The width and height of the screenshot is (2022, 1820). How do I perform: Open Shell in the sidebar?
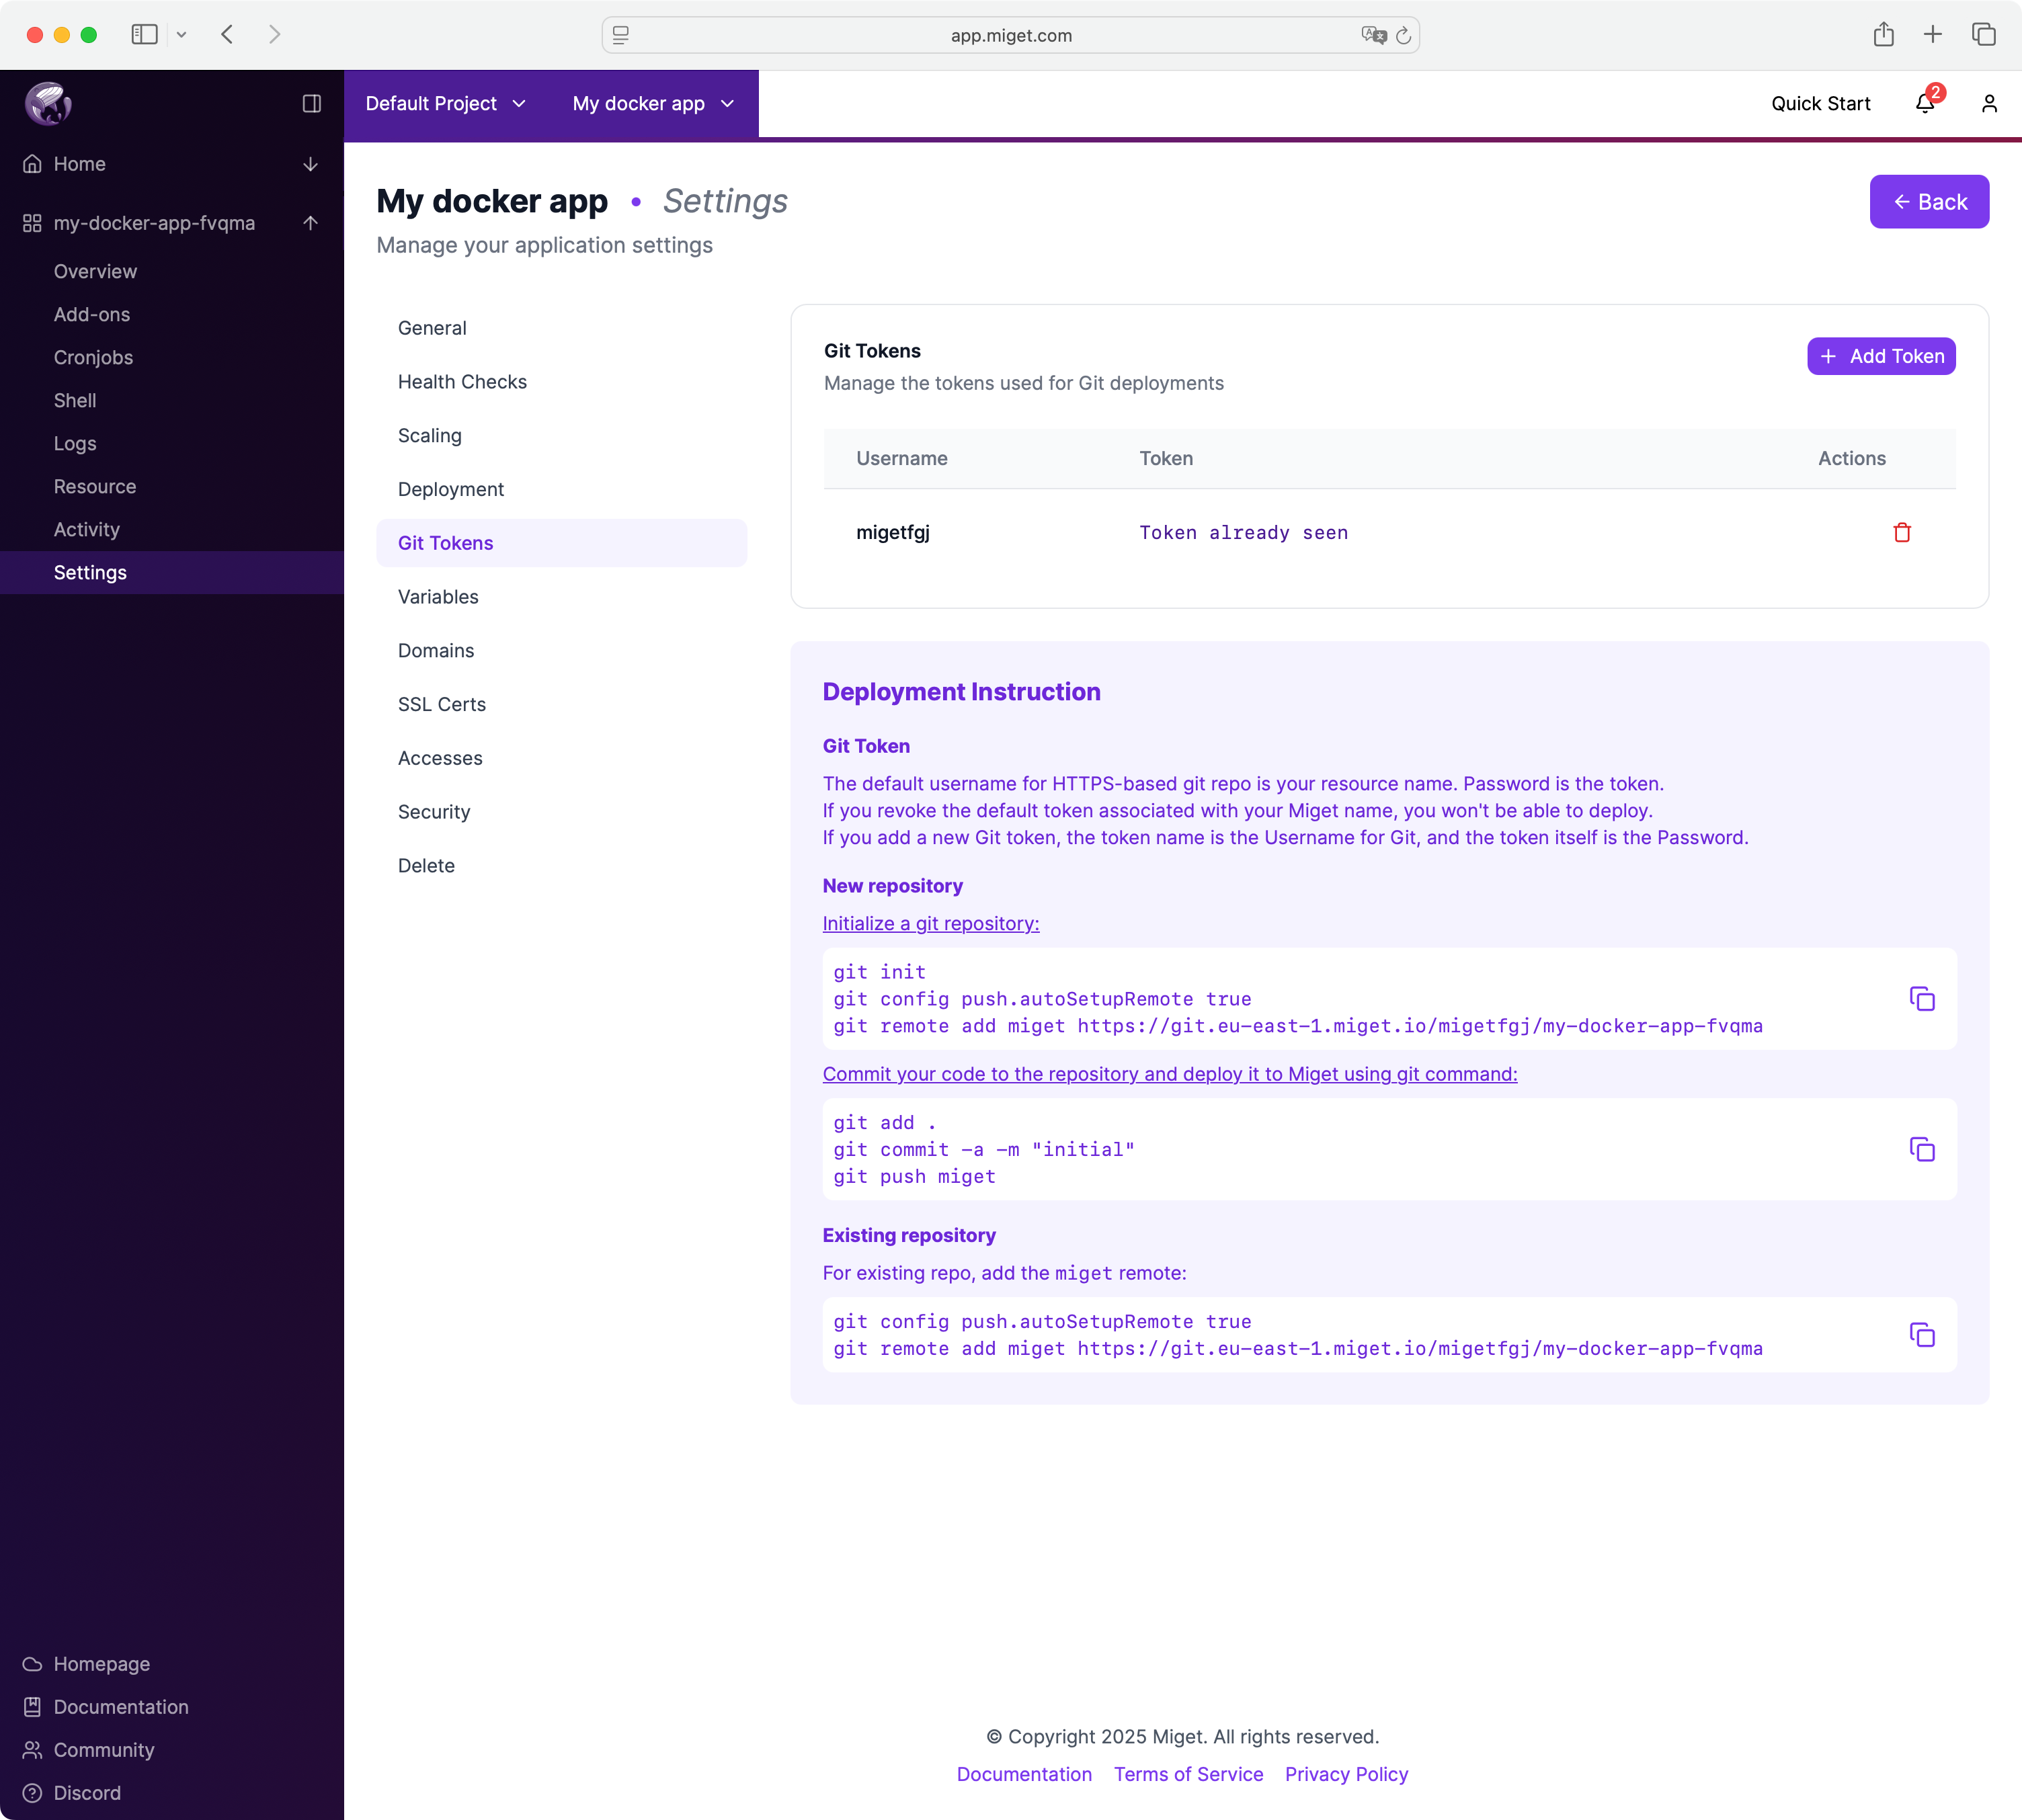(75, 400)
